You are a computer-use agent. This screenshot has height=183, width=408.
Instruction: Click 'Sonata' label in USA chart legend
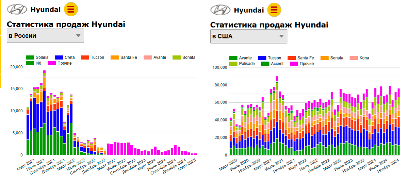coord(337,58)
